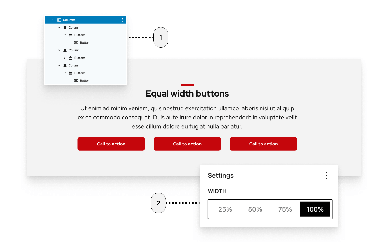388x242 pixels.
Task: Click the Columns block icon in list view
Action: click(x=59, y=20)
